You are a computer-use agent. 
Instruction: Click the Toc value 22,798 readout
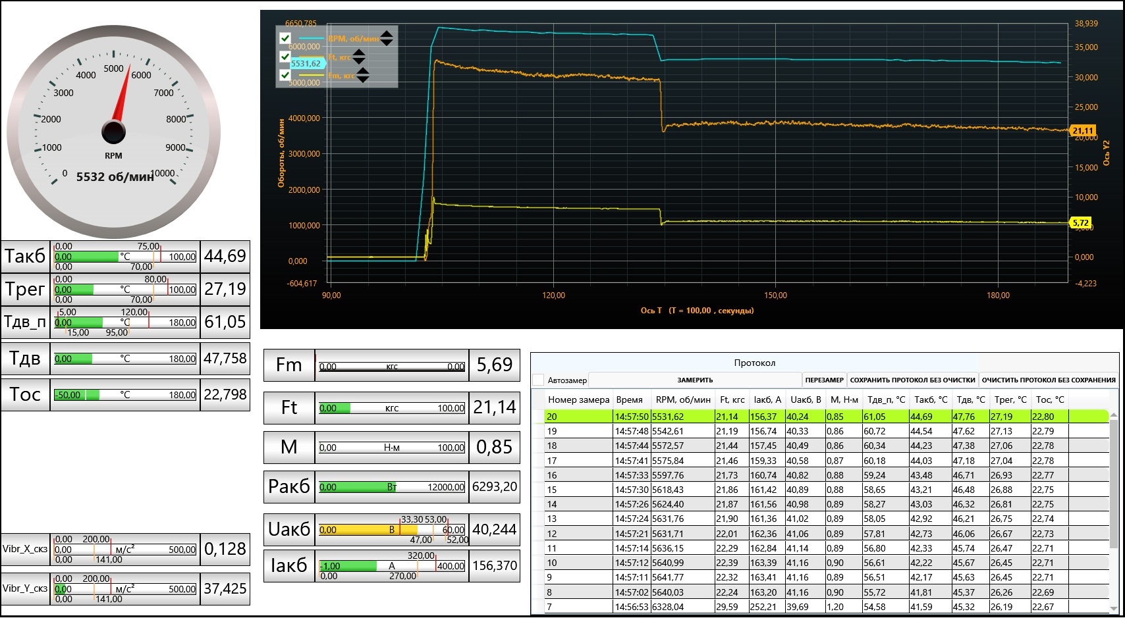click(225, 395)
